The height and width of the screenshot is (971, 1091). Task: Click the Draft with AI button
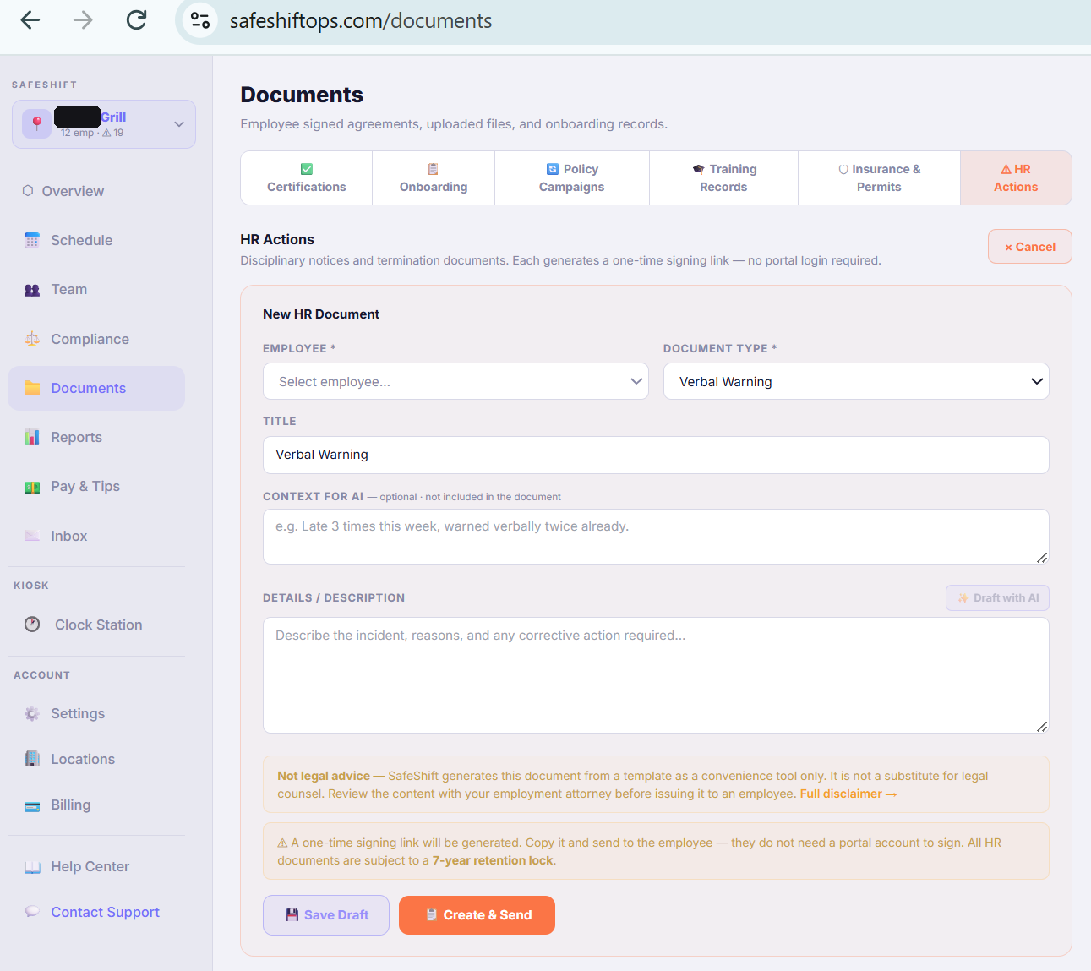997,597
